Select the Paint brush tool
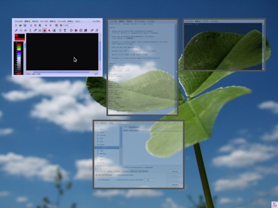The height and width of the screenshot is (208, 278). click(16, 31)
